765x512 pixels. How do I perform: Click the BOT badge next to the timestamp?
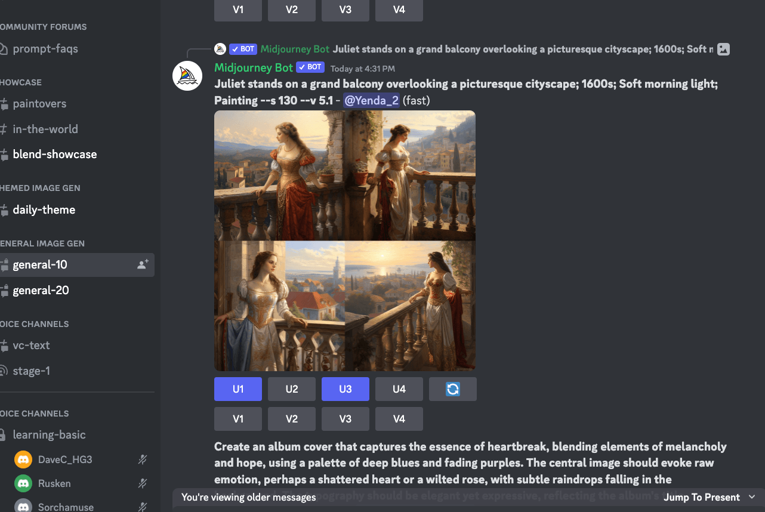pyautogui.click(x=310, y=67)
